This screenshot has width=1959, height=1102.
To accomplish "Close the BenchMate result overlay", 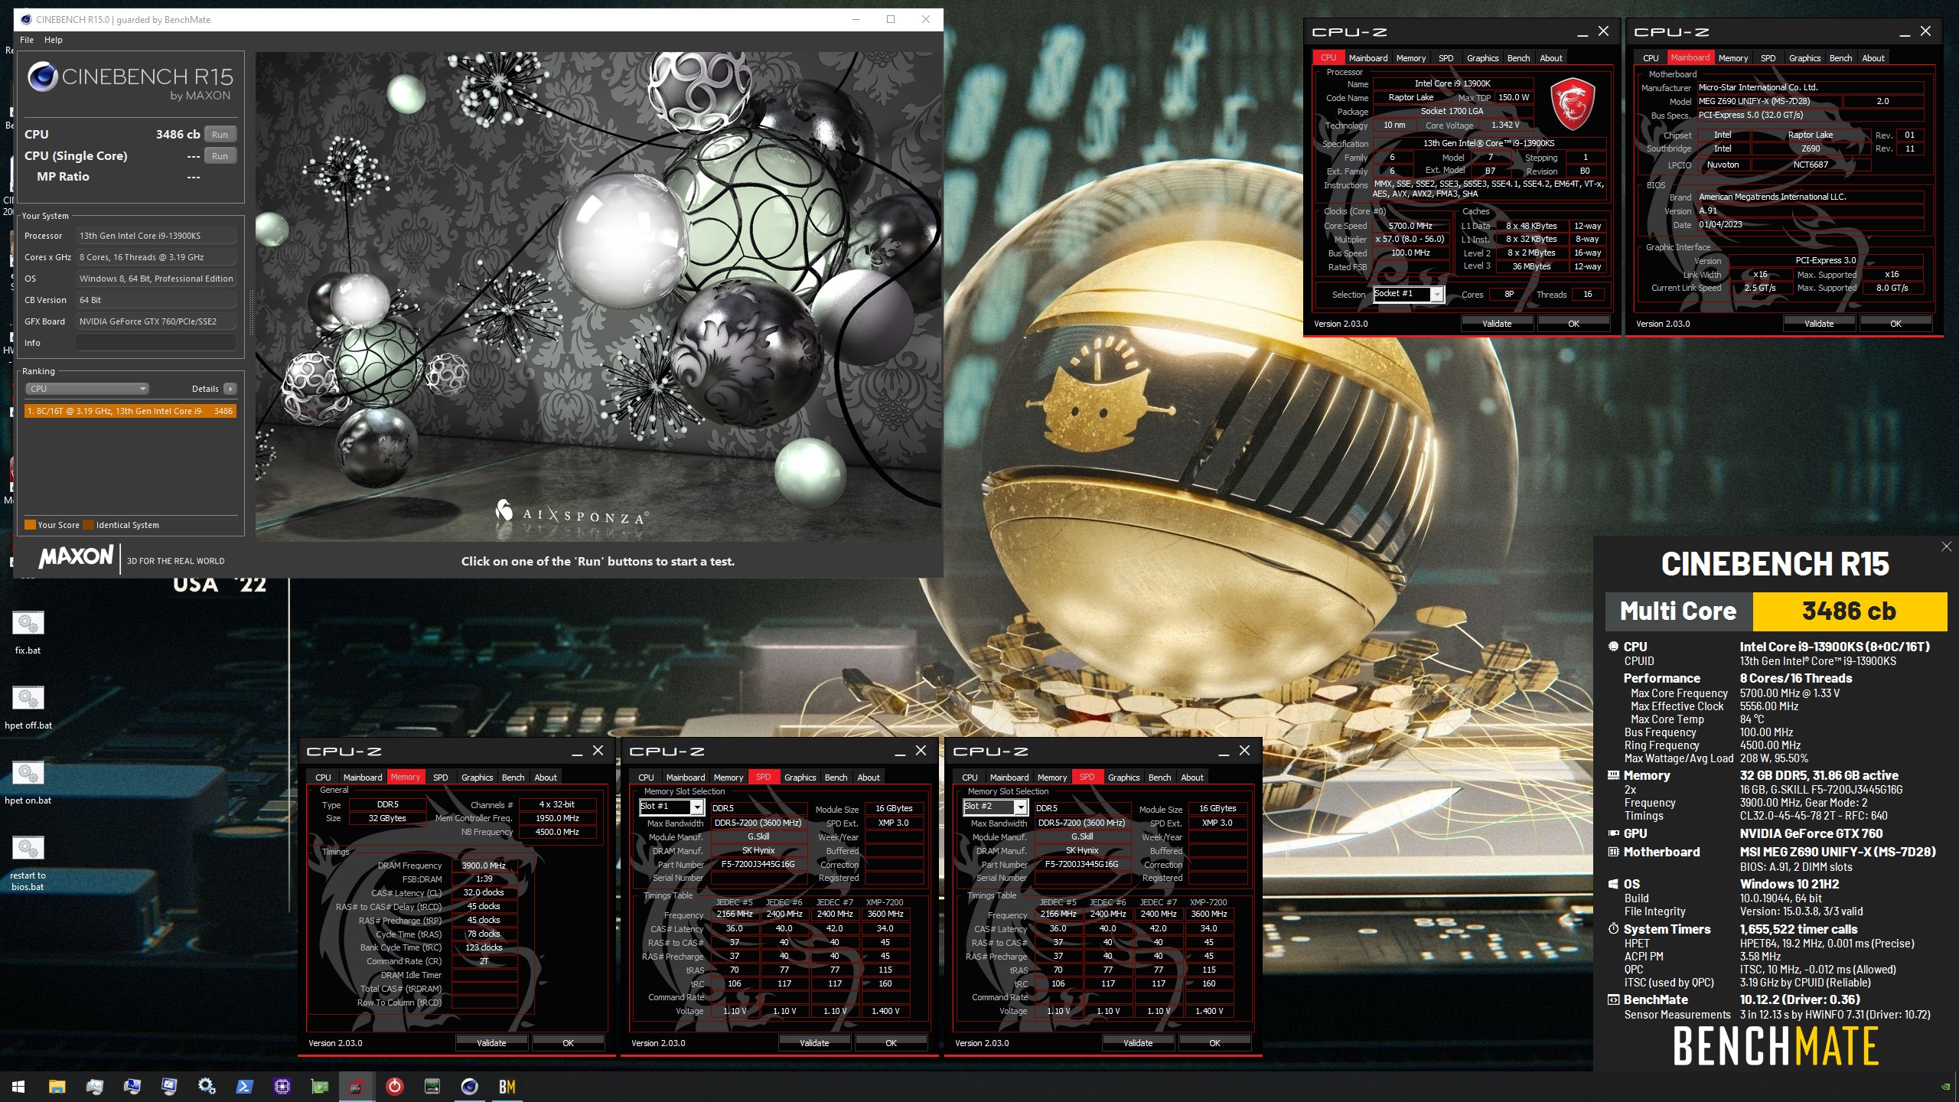I will (x=1946, y=546).
